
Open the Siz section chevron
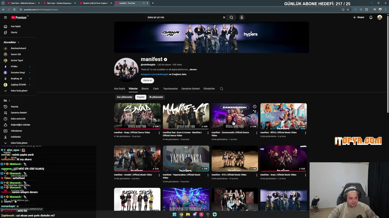[x=9, y=101]
